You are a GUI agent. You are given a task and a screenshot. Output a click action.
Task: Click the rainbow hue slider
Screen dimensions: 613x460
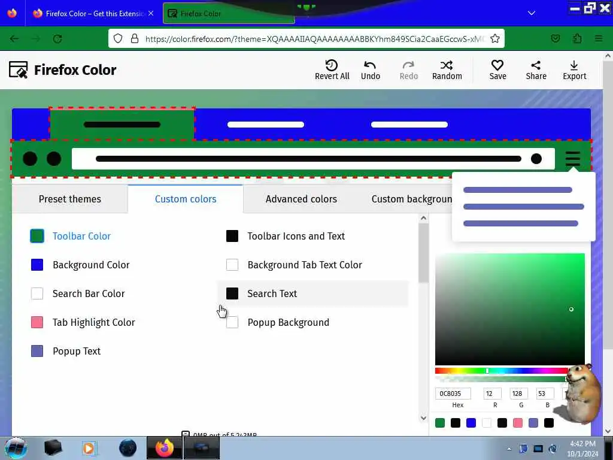pyautogui.click(x=502, y=371)
